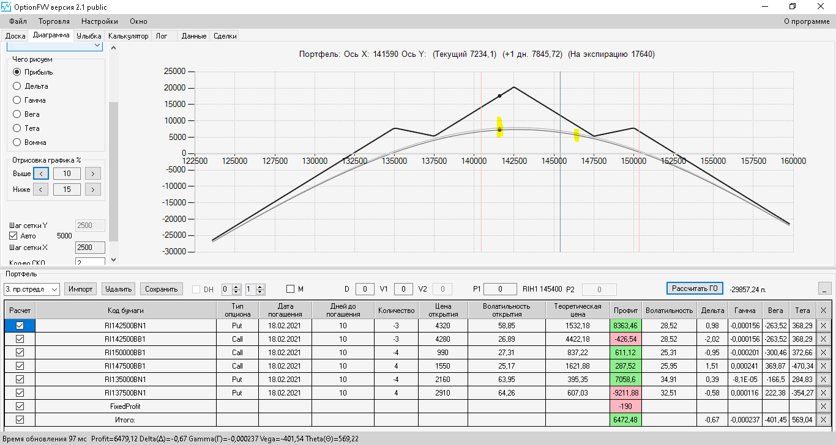Click the X column header button
The height and width of the screenshot is (445, 836).
tap(823, 310)
